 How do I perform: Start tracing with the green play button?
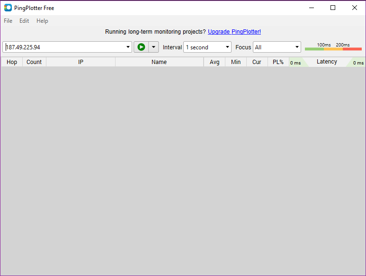(x=141, y=47)
